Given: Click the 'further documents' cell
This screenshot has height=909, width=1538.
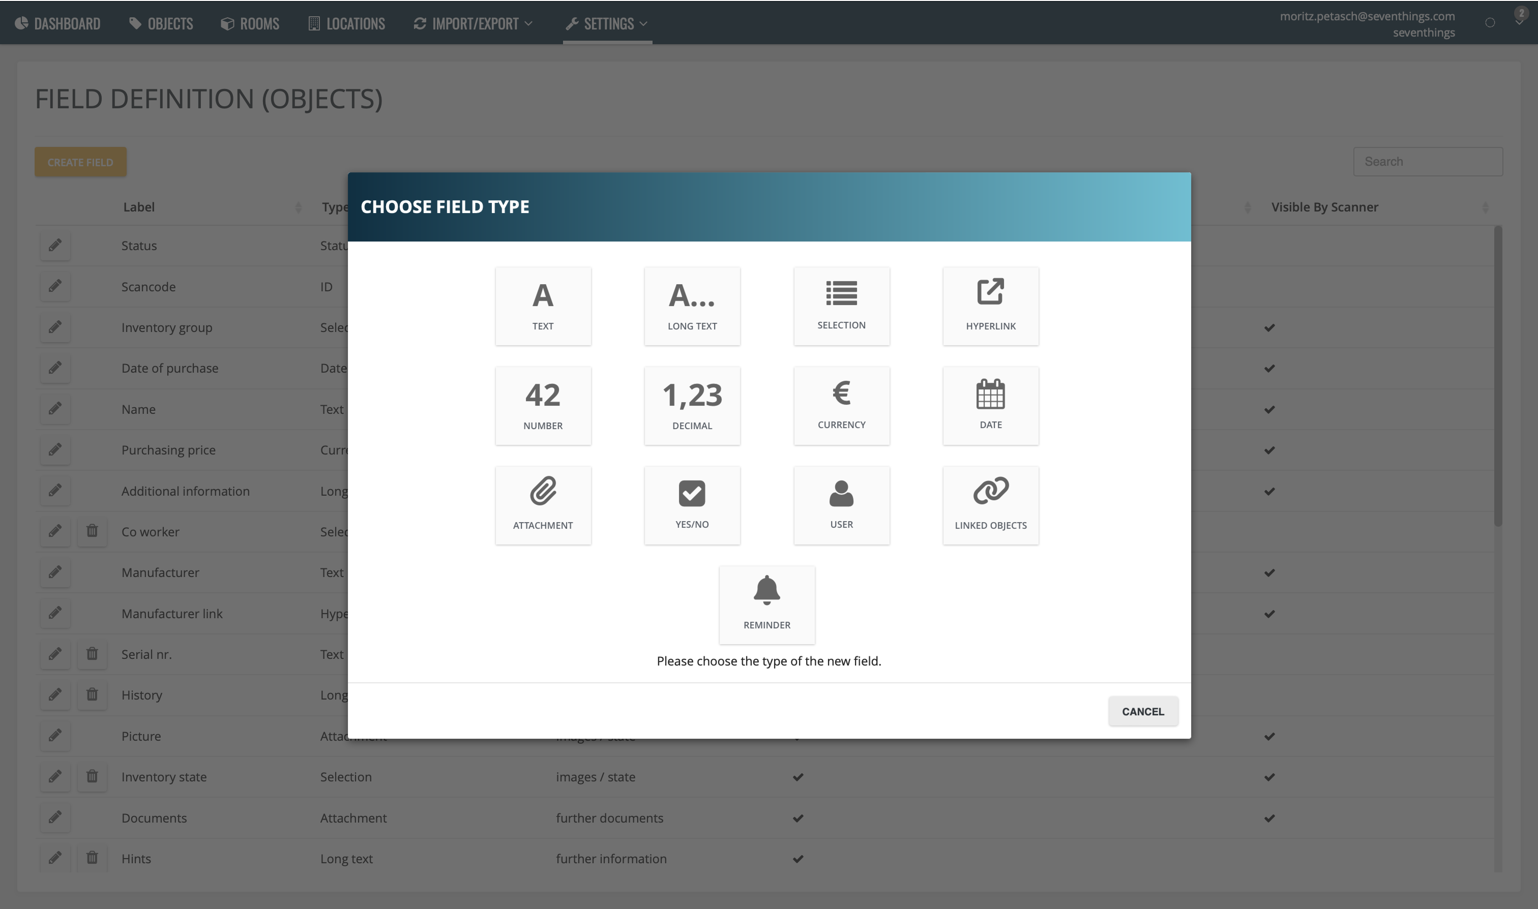Looking at the screenshot, I should (x=610, y=817).
